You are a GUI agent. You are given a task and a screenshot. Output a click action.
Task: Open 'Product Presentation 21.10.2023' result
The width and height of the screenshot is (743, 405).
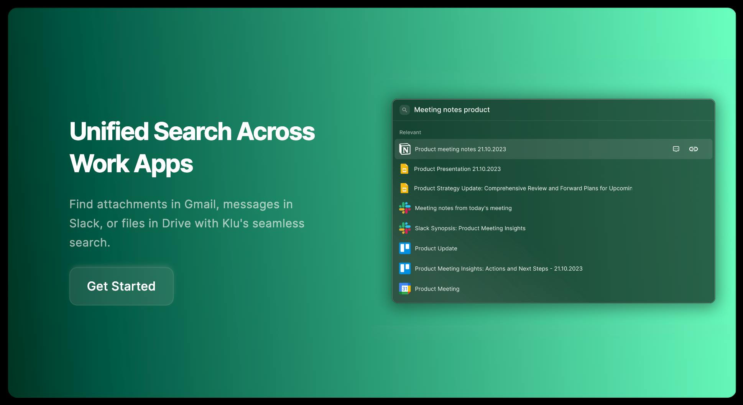(457, 169)
